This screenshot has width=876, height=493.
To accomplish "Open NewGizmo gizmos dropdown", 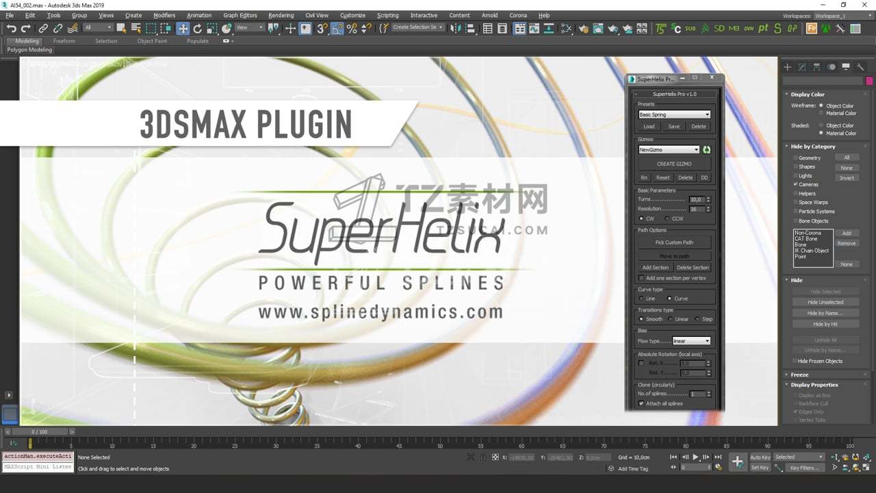I will [x=669, y=149].
